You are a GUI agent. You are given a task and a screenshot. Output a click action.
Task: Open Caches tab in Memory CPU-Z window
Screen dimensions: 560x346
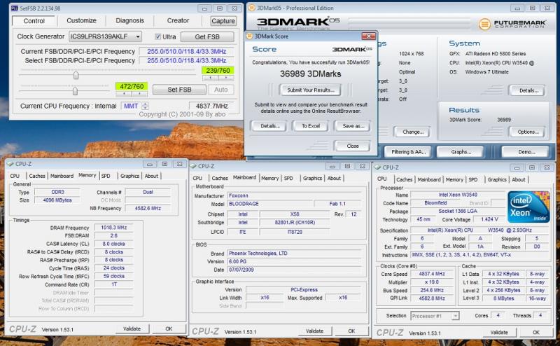click(x=37, y=176)
